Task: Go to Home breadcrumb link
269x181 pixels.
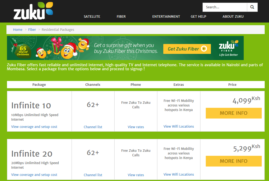Action: point(18,29)
